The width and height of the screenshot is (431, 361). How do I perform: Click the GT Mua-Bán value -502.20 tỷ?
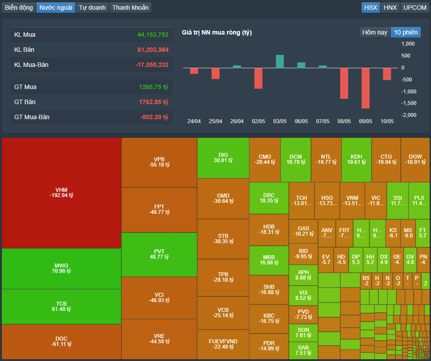pyautogui.click(x=154, y=117)
